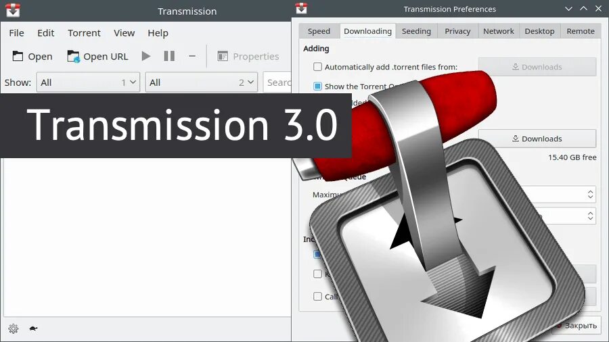The image size is (609, 342).
Task: Click Transmission Preferences title bar icon
Action: pos(301,8)
